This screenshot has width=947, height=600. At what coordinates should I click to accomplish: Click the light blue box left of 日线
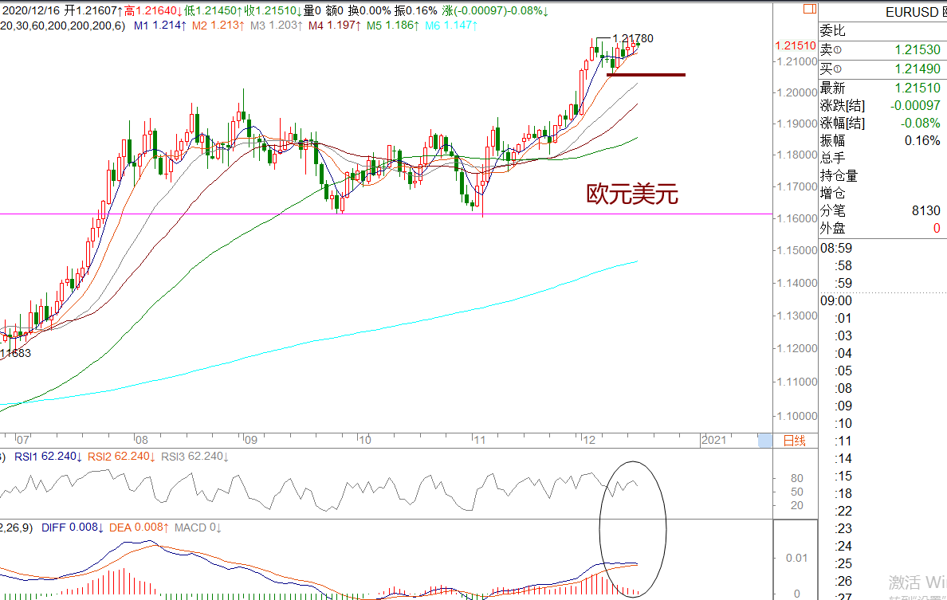pyautogui.click(x=764, y=441)
